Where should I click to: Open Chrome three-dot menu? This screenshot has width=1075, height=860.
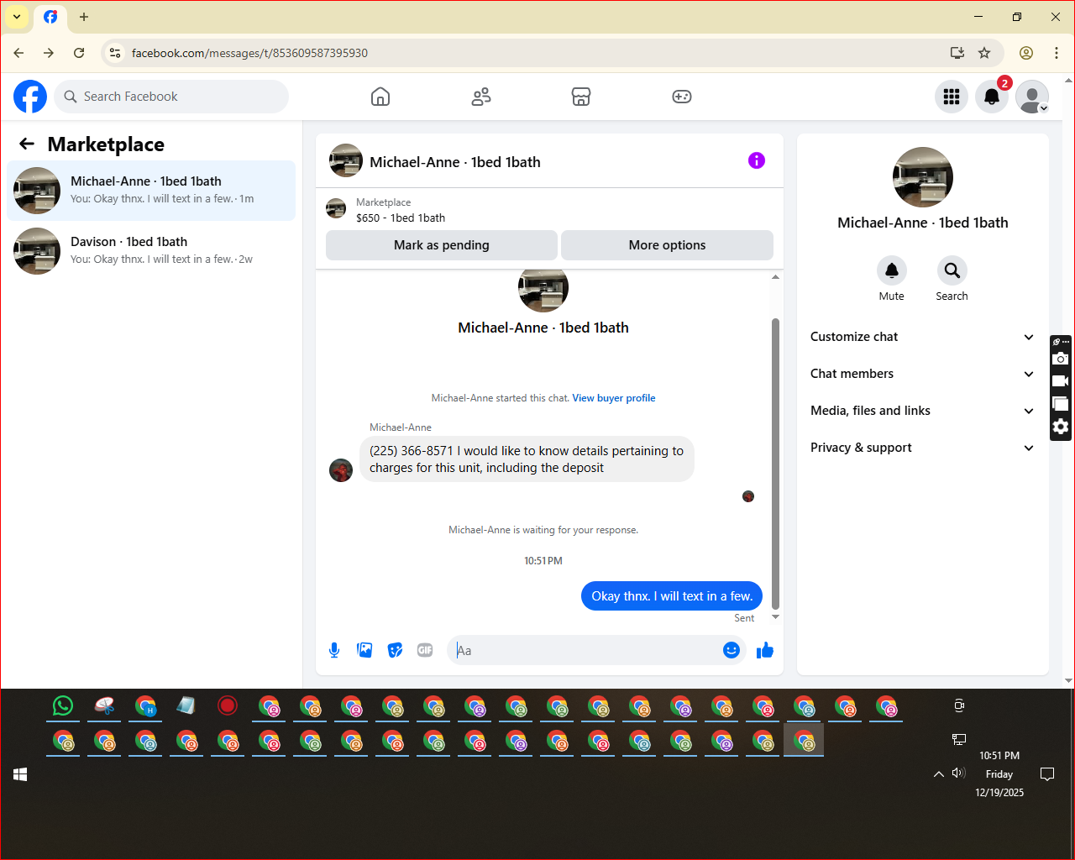[1057, 53]
